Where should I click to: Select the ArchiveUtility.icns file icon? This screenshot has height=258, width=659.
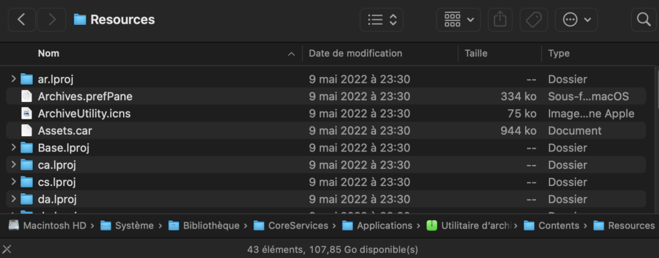point(26,114)
